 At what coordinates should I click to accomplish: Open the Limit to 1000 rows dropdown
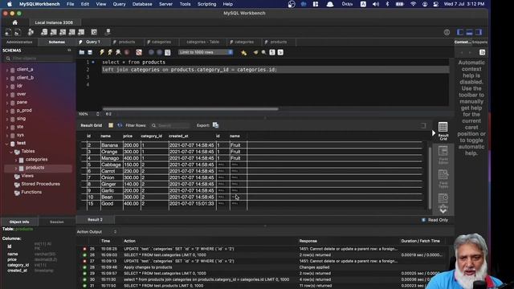click(x=206, y=52)
